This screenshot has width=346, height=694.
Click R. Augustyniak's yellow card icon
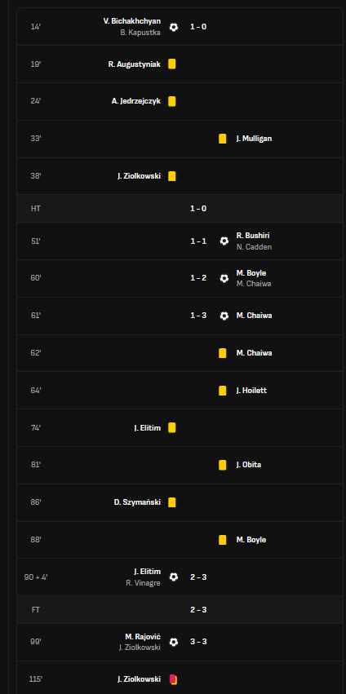tap(172, 64)
